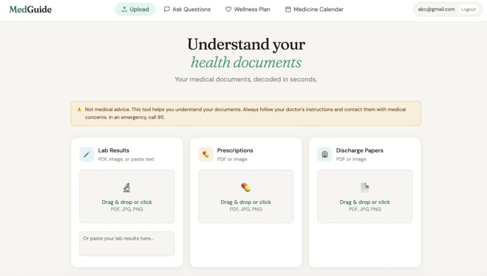Click the heart icon beside Wellness Plan
This screenshot has height=276, width=487.
tap(228, 9)
